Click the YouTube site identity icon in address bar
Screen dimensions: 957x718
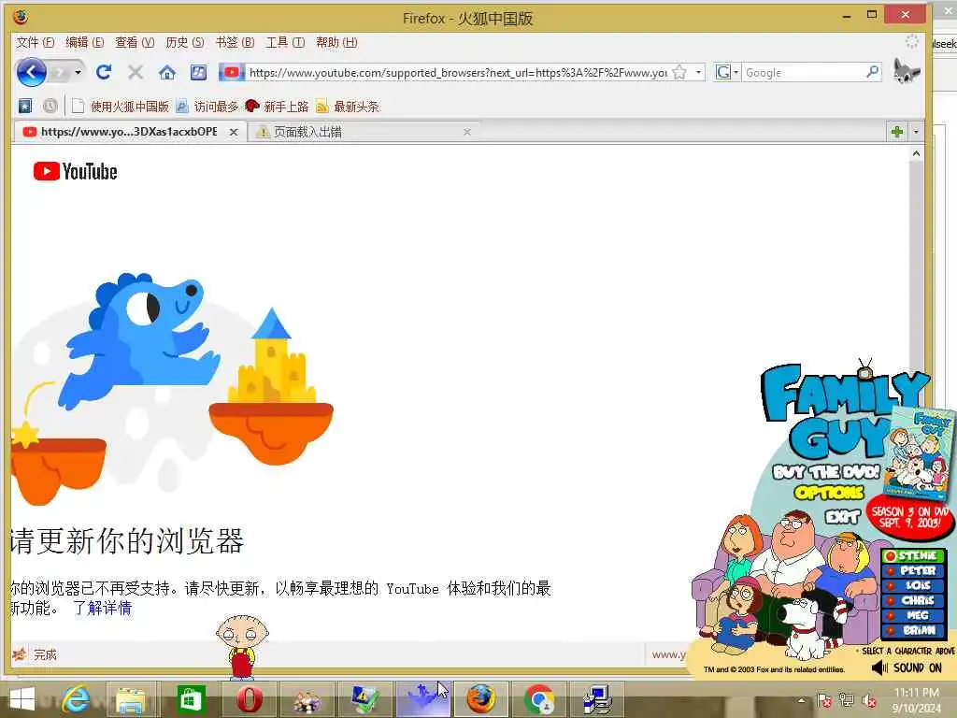click(232, 73)
